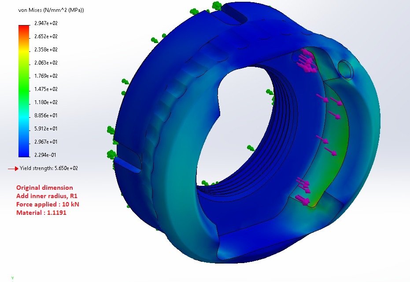Click the Yield strength: 5.650e+02 label
410x282 pixels.
tap(49, 168)
